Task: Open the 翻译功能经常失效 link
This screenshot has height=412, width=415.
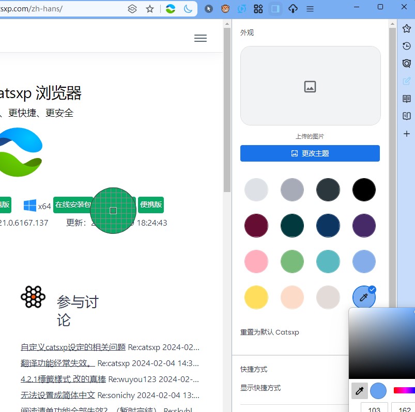Action: pos(58,363)
